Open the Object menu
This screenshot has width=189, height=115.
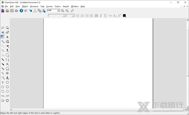pos(25,6)
